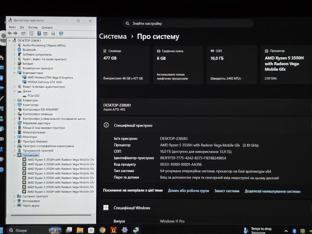312x234 pixels.
Task: Scan for hardware changes via monitor icon
Action: 61,33
